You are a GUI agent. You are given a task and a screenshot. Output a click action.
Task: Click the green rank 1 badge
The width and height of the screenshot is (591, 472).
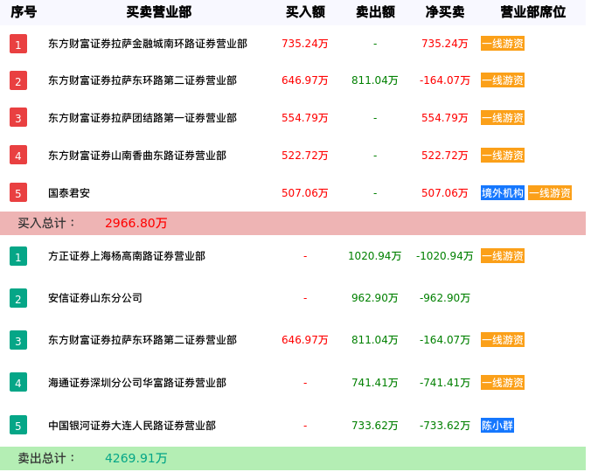point(18,256)
